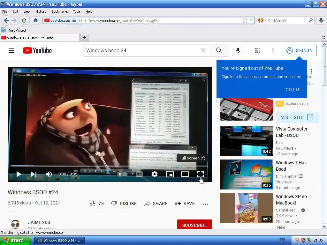The height and width of the screenshot is (245, 327).
Task: Open the YouTube apps grid icon
Action: click(258, 50)
